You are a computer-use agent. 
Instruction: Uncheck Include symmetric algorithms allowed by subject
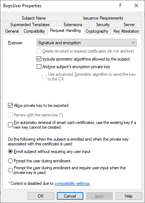click(x=39, y=59)
